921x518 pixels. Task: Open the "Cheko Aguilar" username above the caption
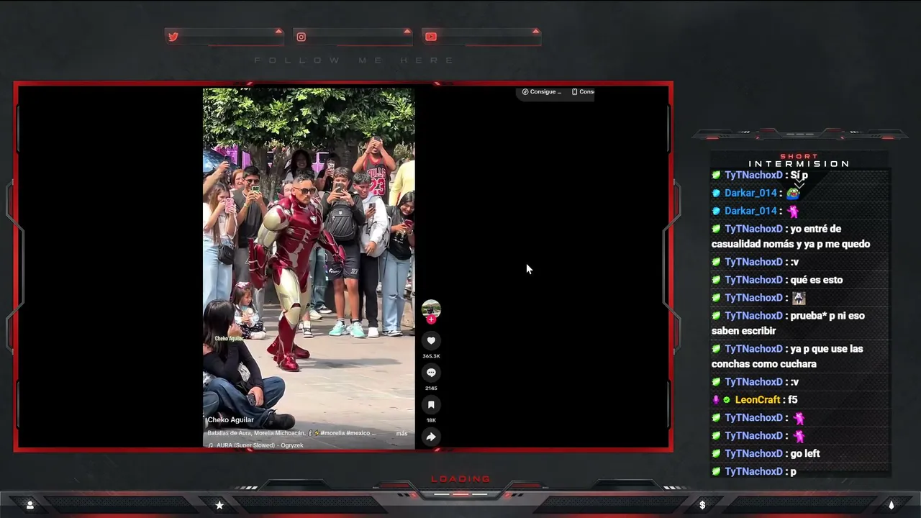pos(230,420)
